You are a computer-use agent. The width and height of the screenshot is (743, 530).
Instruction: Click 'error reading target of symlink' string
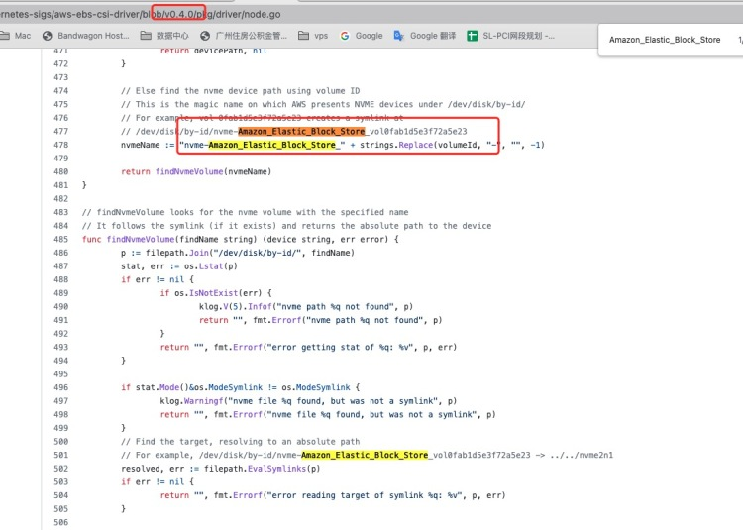[348, 495]
